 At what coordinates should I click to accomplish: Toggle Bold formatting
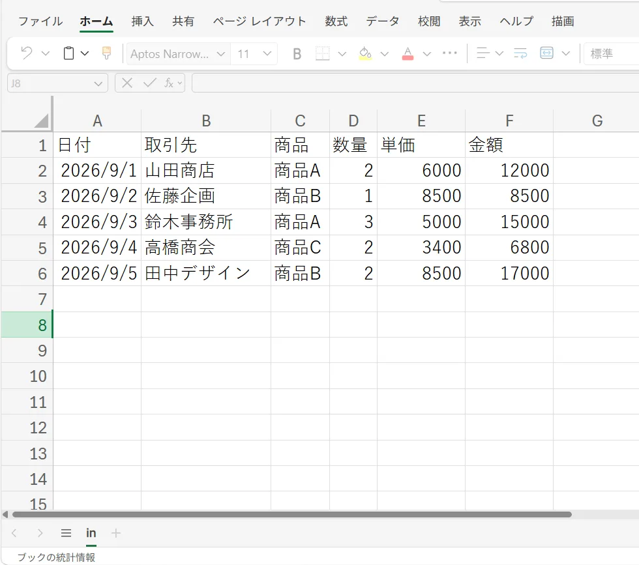297,54
